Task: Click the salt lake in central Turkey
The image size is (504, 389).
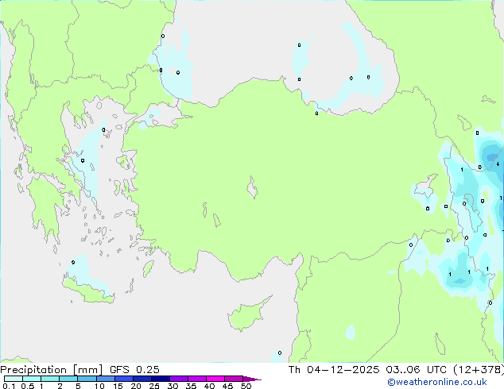Action: (x=254, y=190)
